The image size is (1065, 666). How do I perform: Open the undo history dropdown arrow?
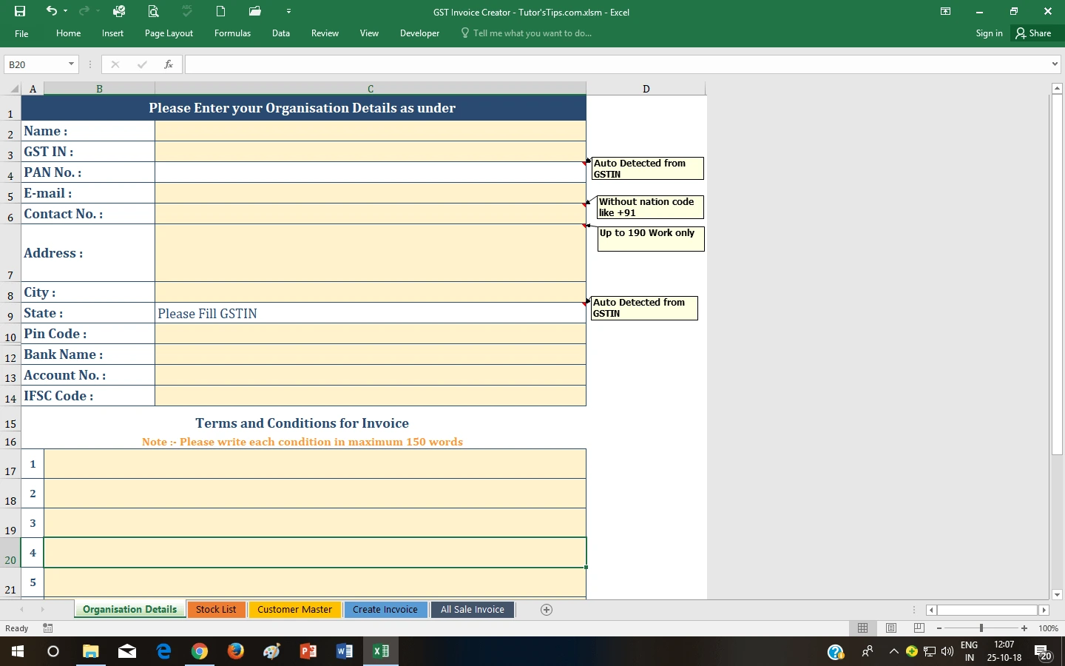pos(66,11)
